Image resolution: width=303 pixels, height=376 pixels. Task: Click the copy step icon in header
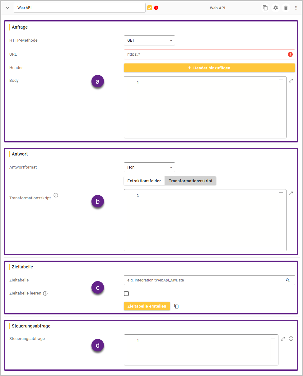click(x=265, y=8)
